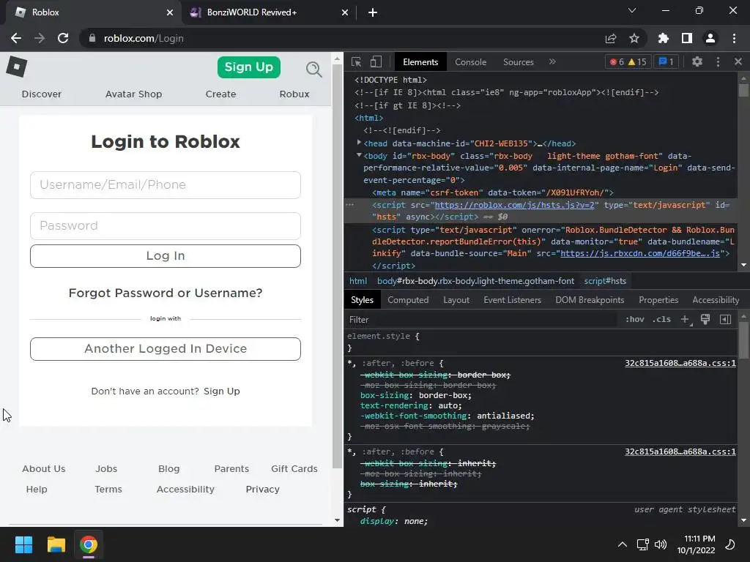The image size is (750, 562).
Task: Open the Layout tab
Action: tap(456, 300)
